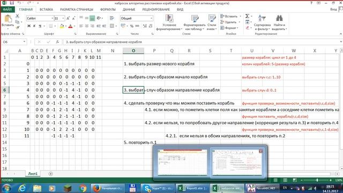Image resolution: width=343 pixels, height=193 pixels.
Task: Click the Increase Indent icon
Action: [104, 26]
